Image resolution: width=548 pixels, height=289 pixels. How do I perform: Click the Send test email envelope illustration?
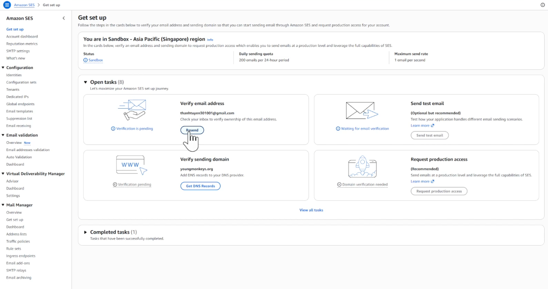point(362,111)
